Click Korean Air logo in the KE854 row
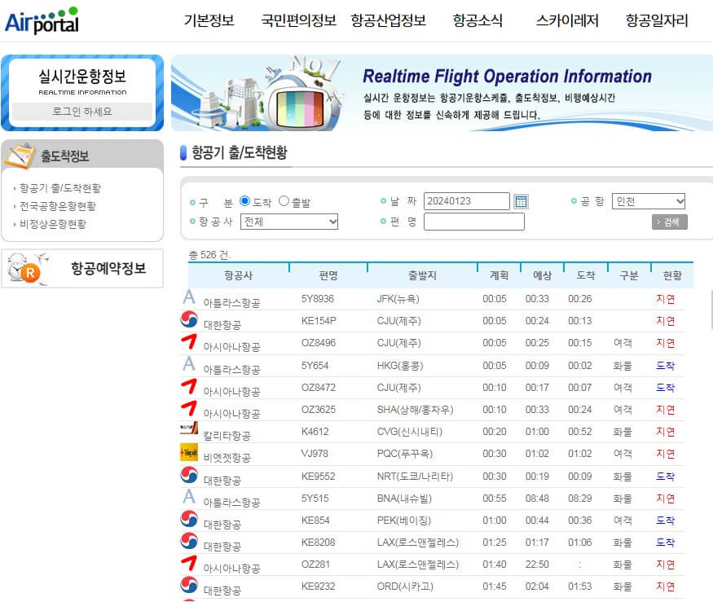 click(189, 519)
